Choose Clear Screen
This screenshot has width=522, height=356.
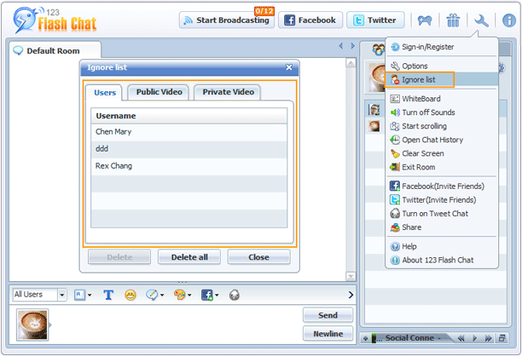(442, 153)
